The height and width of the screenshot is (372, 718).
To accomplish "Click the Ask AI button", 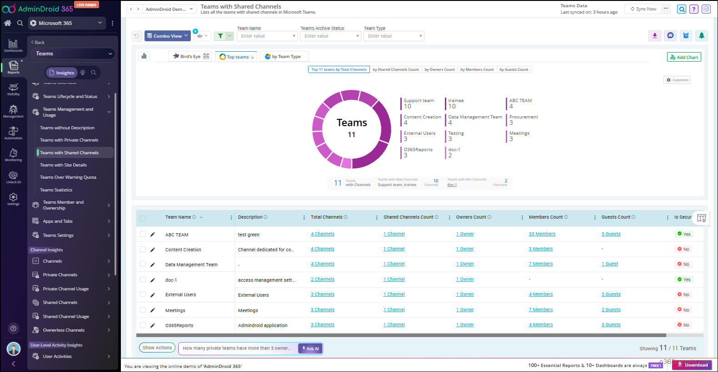I will pyautogui.click(x=310, y=348).
